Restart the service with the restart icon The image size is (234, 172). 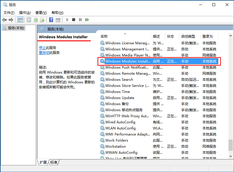(87, 19)
